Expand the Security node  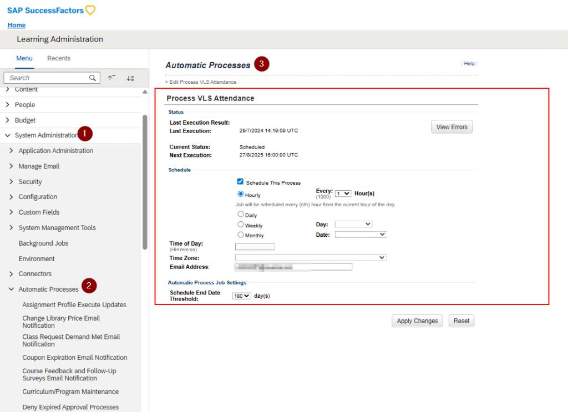[x=11, y=182]
